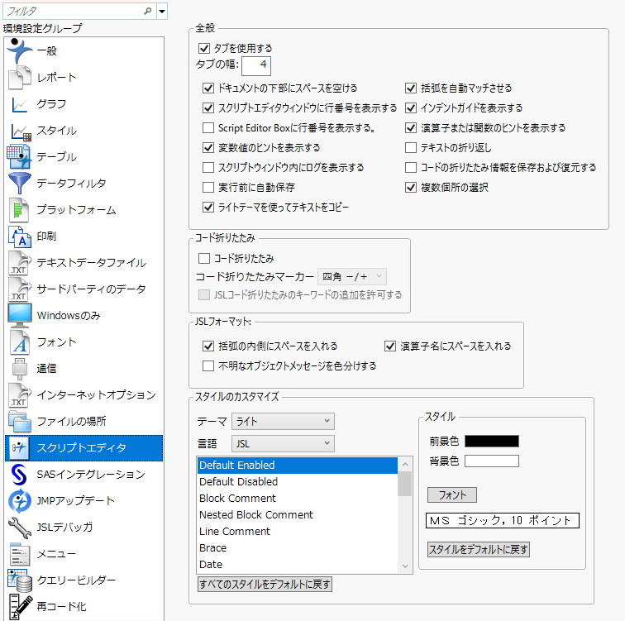Toggle ライトテーマを使ってテキストをコピー checkbox

point(208,208)
